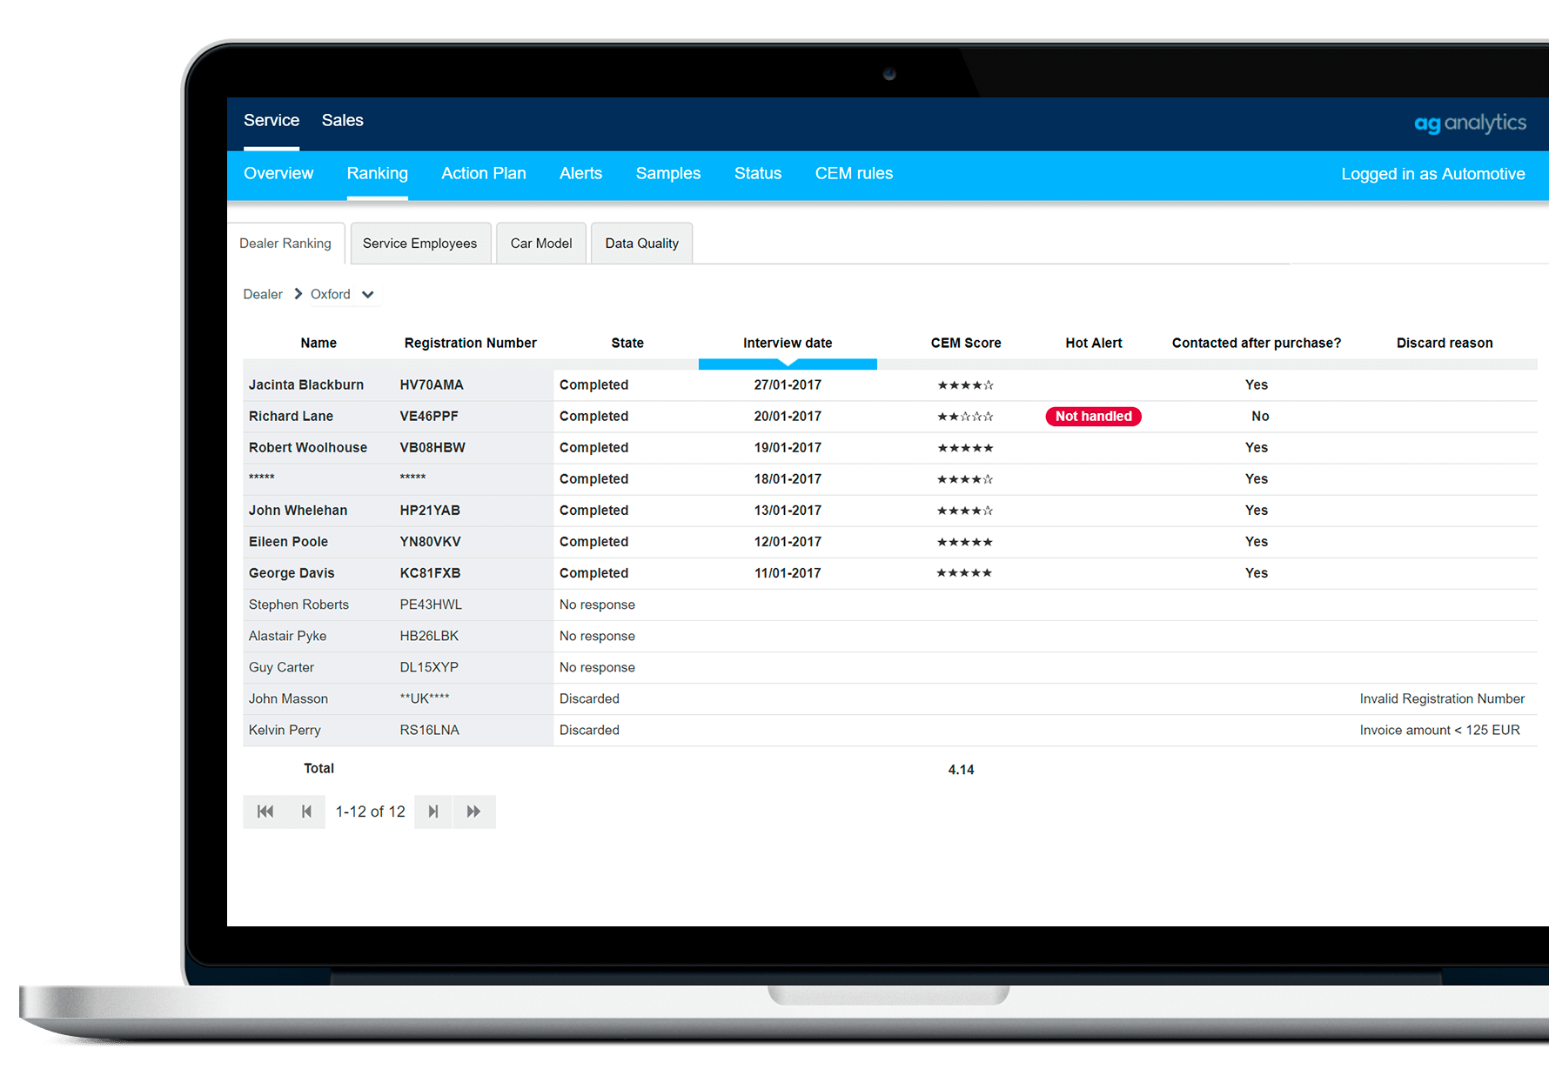Click registration number RS16LNA
Image resolution: width=1549 pixels, height=1069 pixels.
click(x=429, y=730)
